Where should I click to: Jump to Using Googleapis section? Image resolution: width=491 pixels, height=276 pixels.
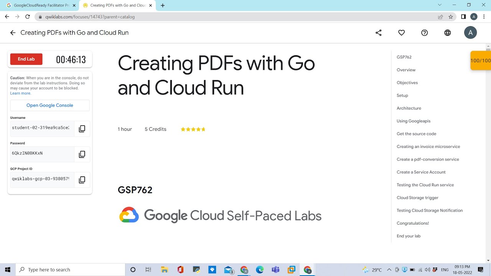click(x=414, y=121)
